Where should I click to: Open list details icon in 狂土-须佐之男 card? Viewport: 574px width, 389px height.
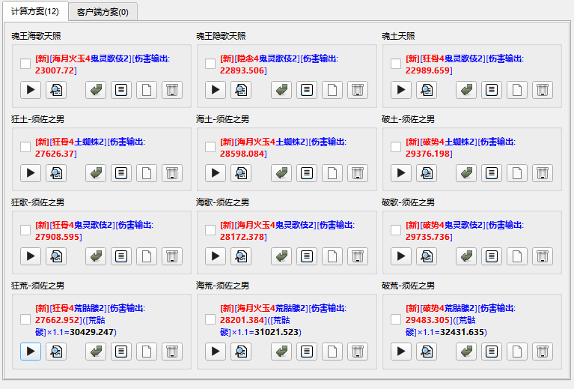coord(121,173)
